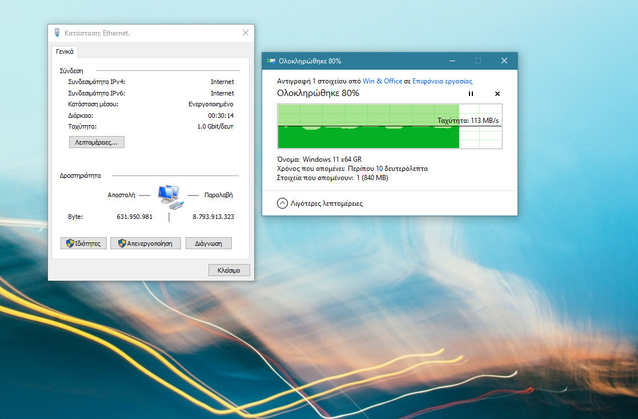Click the Συνδεσιμότητα IPv6 label
This screenshot has width=638, height=419.
point(97,93)
